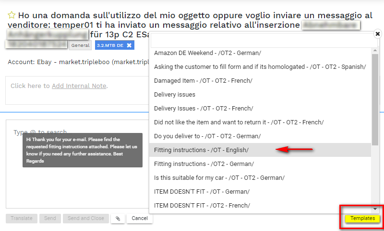Image resolution: width=384 pixels, height=231 pixels.
Task: Click the Add Internal Note link
Action: click(x=79, y=86)
